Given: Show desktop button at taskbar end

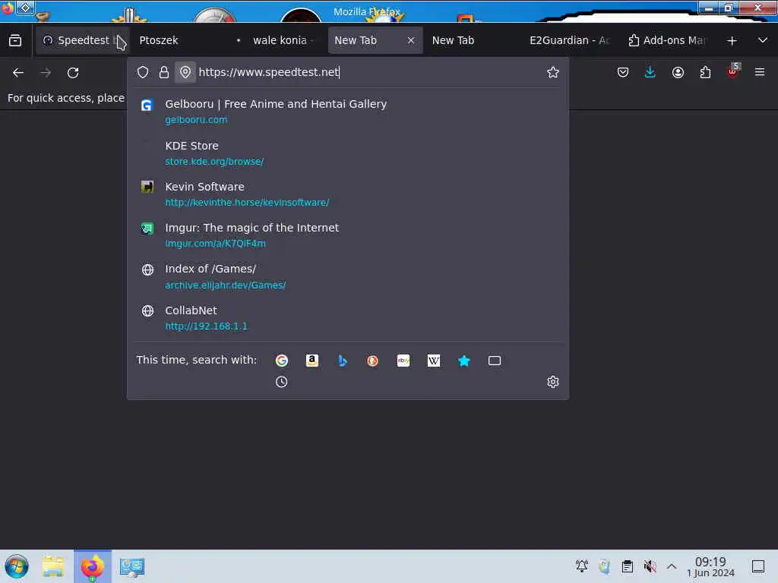Looking at the screenshot, I should 758,566.
